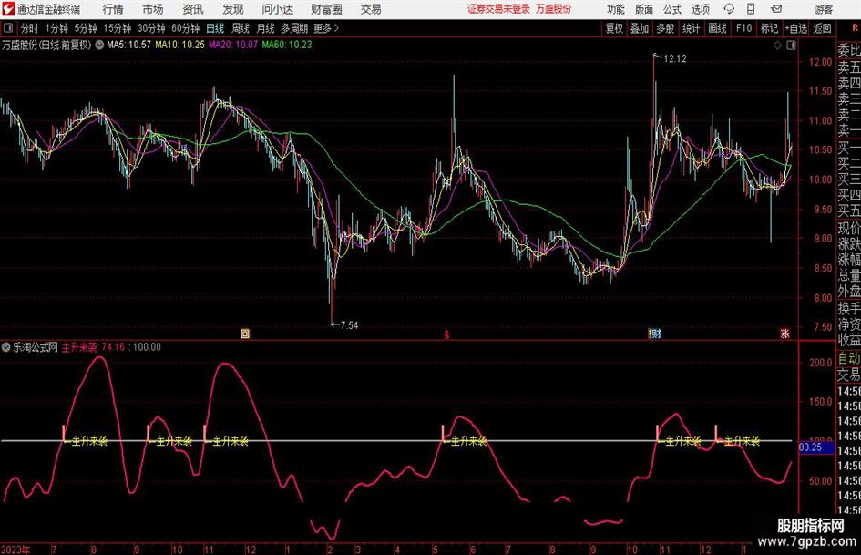Toggle the side panel icon at chart top right

[x=791, y=46]
